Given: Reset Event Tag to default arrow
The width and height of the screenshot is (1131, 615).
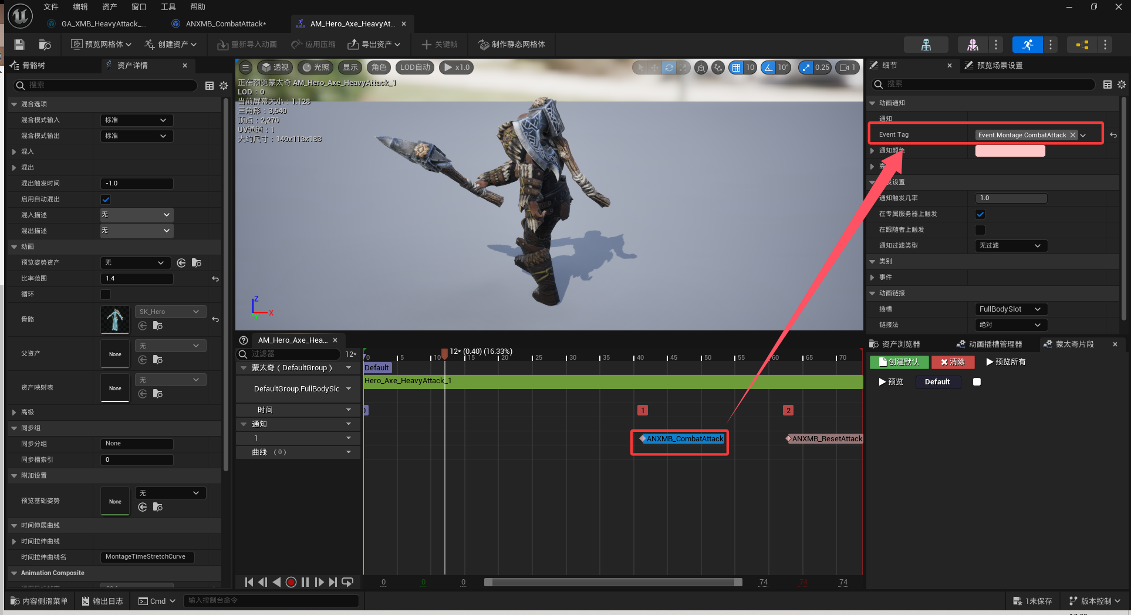Looking at the screenshot, I should [x=1113, y=135].
